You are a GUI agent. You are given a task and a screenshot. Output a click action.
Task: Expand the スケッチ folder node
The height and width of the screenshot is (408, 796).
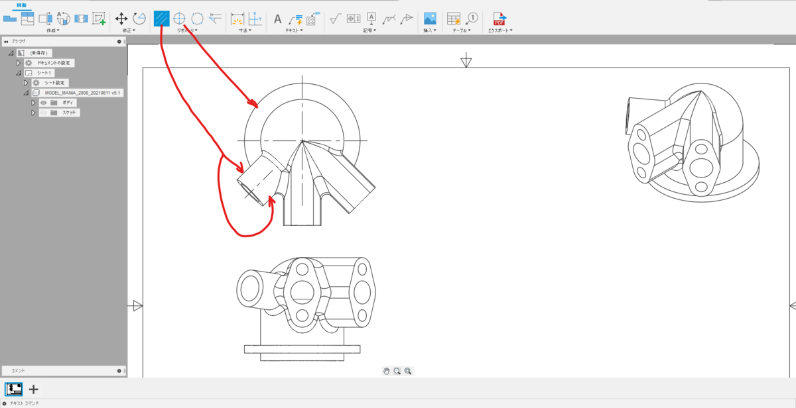point(33,113)
